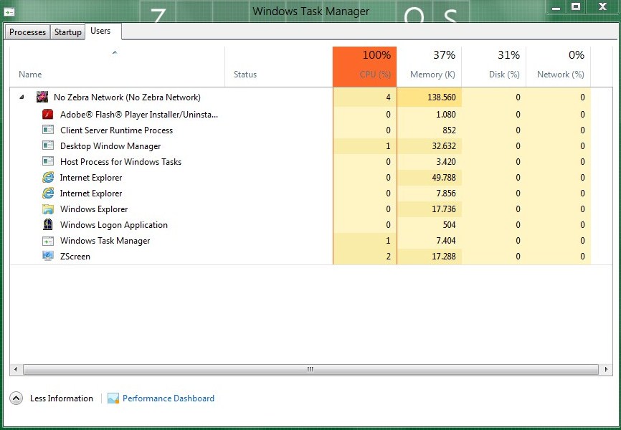This screenshot has height=430, width=621.
Task: Click the 32.632 memory value
Action: coord(444,145)
